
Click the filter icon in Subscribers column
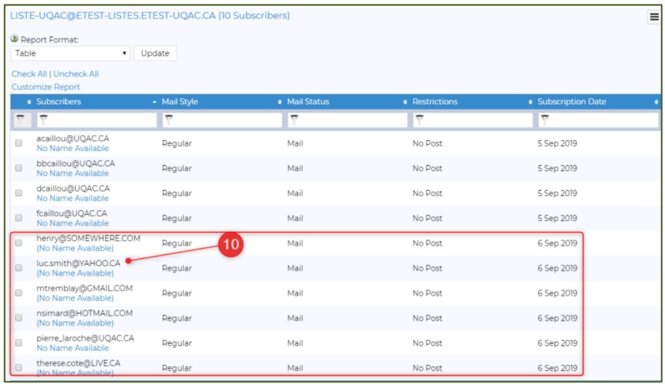(44, 120)
